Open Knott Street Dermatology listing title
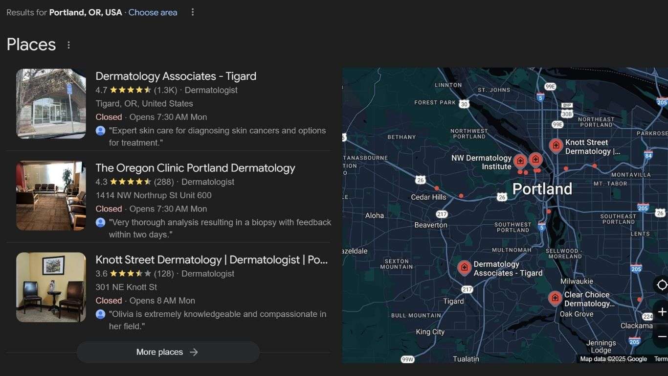This screenshot has width=668, height=376. point(212,259)
